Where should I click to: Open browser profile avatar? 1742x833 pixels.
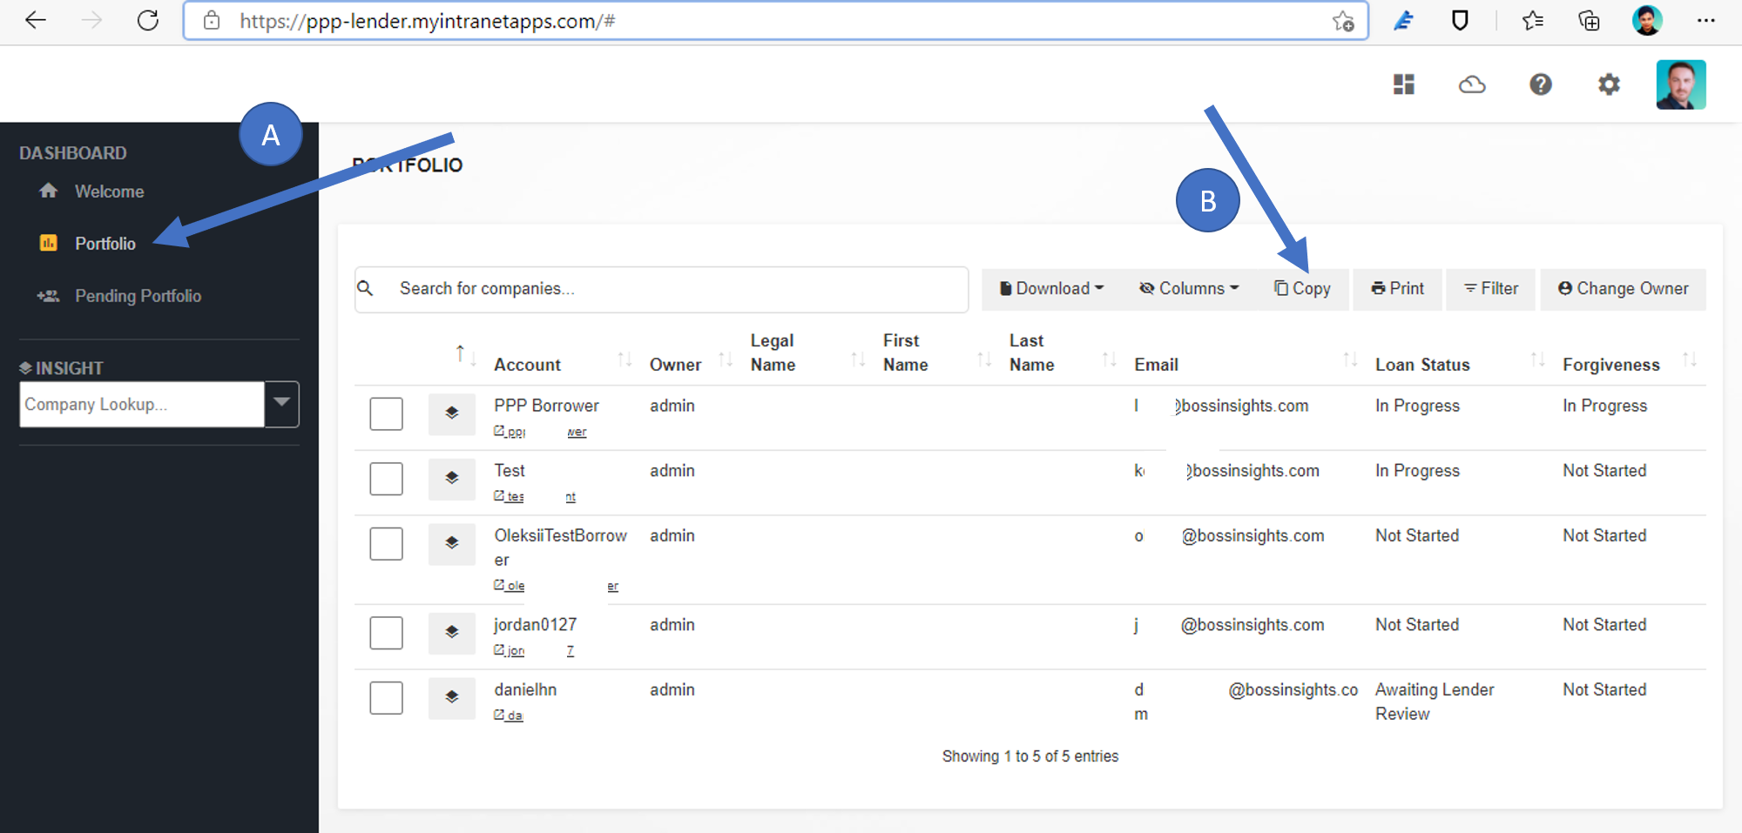[1647, 20]
